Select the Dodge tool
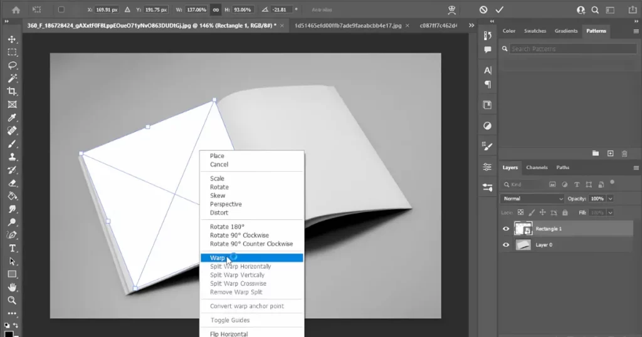642x337 pixels. [x=13, y=222]
